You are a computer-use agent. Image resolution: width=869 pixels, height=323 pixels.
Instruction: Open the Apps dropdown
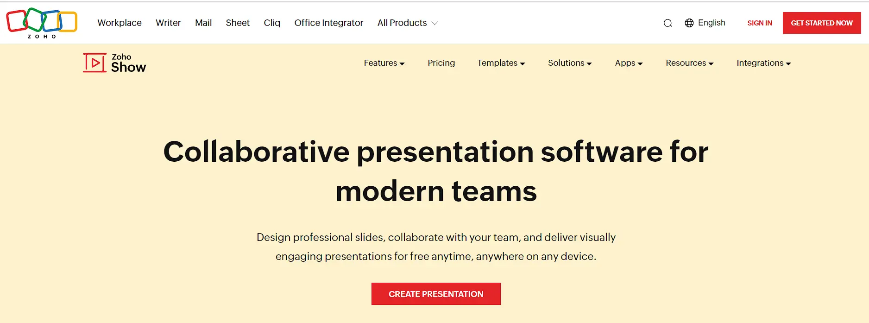tap(629, 63)
